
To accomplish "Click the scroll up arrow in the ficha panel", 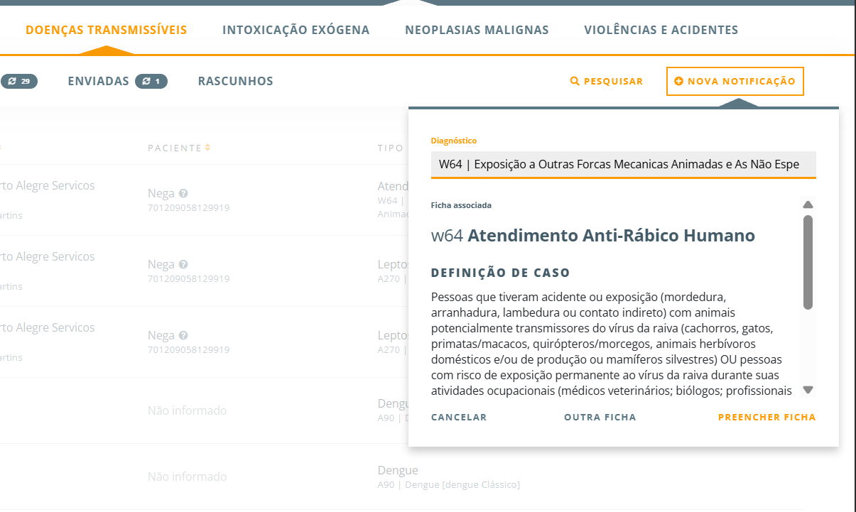I will [808, 205].
